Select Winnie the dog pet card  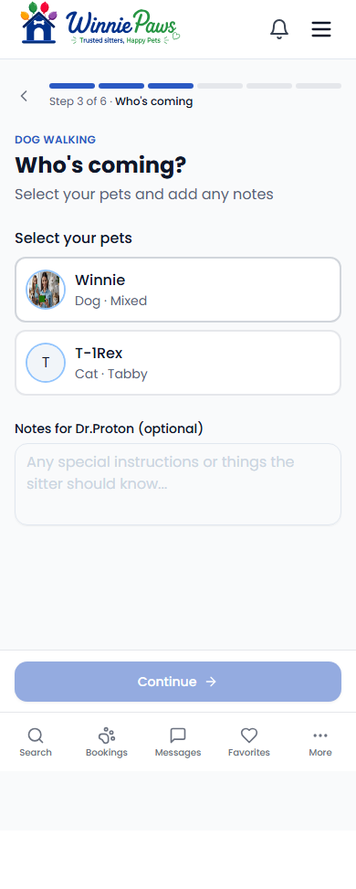(178, 290)
